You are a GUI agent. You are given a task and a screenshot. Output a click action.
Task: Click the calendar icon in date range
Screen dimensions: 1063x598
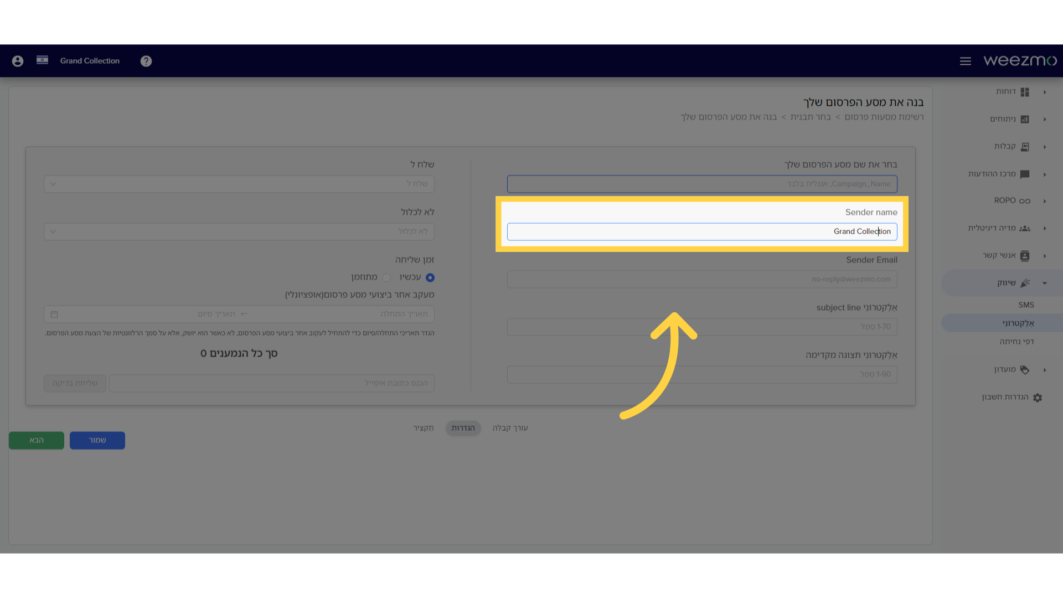54,314
